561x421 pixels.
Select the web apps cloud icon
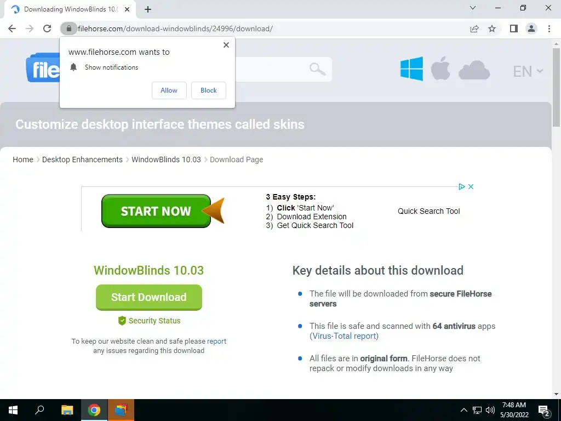click(474, 70)
